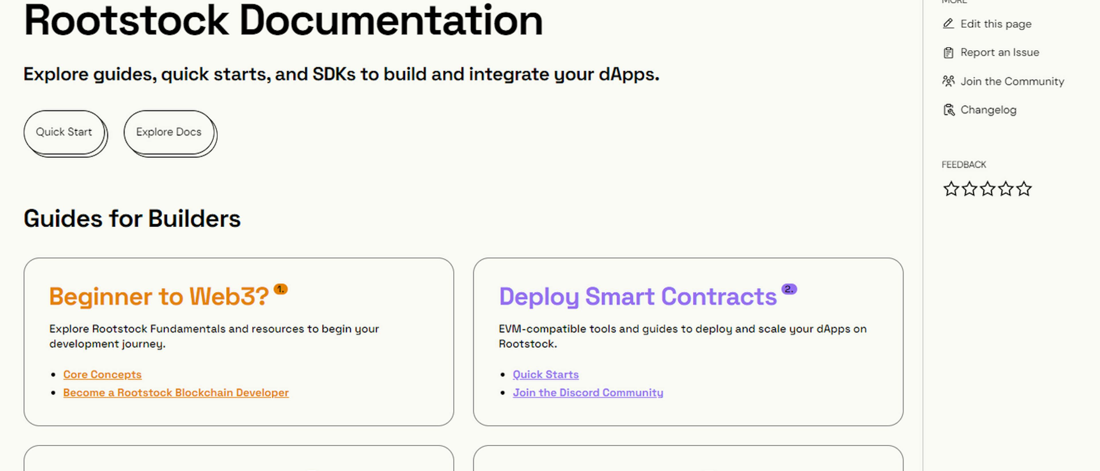Follow the Join the Discord Community link
The height and width of the screenshot is (471, 1100).
click(588, 393)
